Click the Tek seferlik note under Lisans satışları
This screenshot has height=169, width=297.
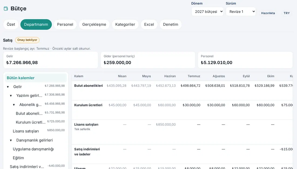pyautogui.click(x=82, y=129)
